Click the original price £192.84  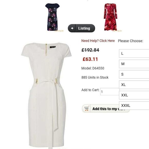[x=90, y=50]
